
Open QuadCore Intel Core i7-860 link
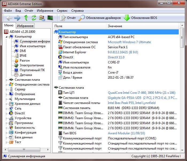pyautogui.click(x=142, y=93)
